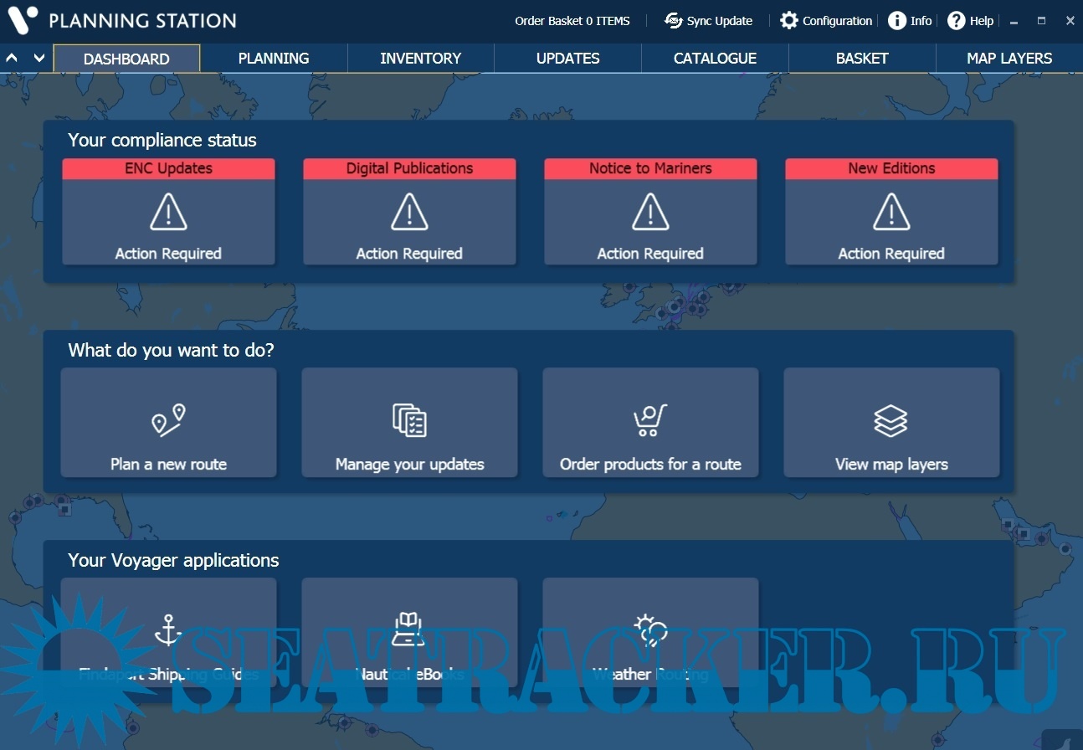This screenshot has height=750, width=1083.
Task: Open Findaport Shipping Guides anchor tile
Action: coord(168,633)
